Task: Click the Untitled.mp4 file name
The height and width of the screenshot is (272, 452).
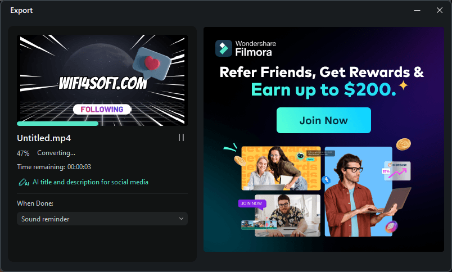Action: pyautogui.click(x=44, y=138)
